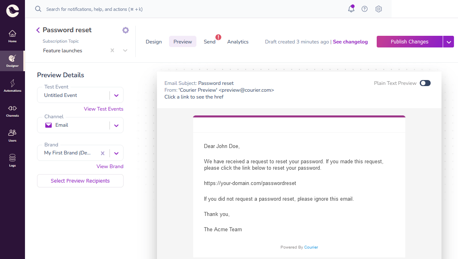The image size is (458, 259).
Task: Open Password reset template settings gear
Action: click(x=126, y=30)
